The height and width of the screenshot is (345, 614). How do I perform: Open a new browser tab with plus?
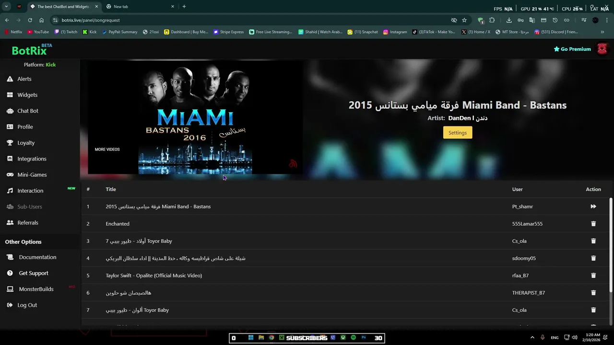point(184,7)
